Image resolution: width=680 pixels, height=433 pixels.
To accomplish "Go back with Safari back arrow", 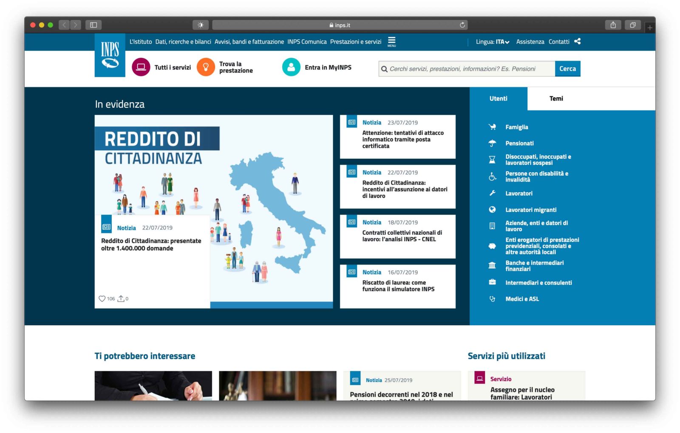I will pos(64,25).
